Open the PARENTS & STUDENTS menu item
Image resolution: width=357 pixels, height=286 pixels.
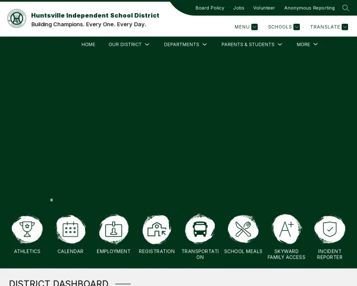(248, 45)
